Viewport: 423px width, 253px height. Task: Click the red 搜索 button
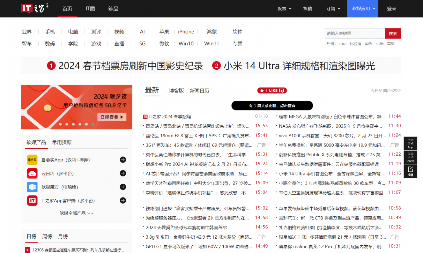coord(393,33)
